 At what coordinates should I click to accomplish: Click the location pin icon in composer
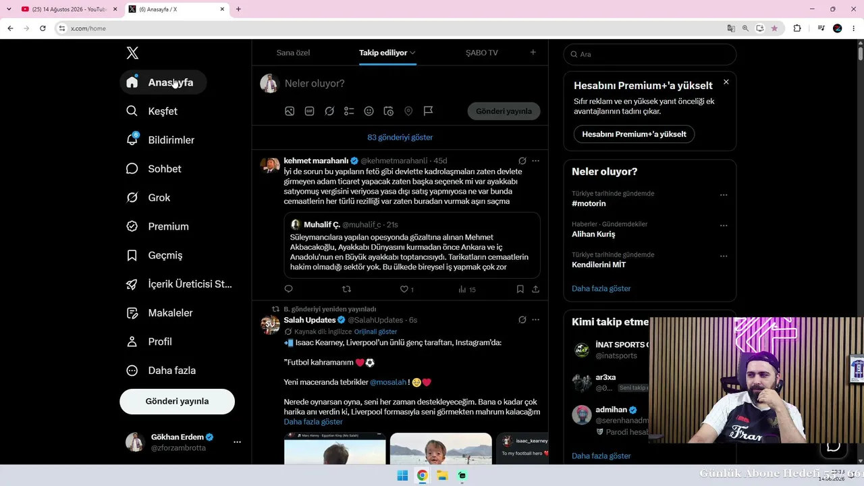pyautogui.click(x=408, y=111)
